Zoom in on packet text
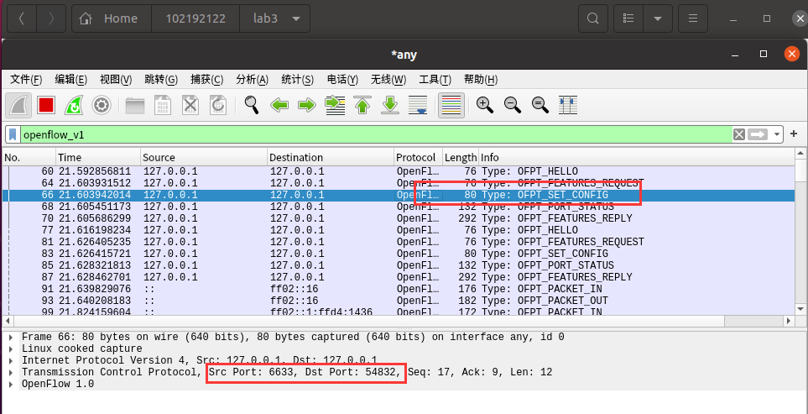Image resolution: width=808 pixels, height=414 pixels. coord(485,106)
